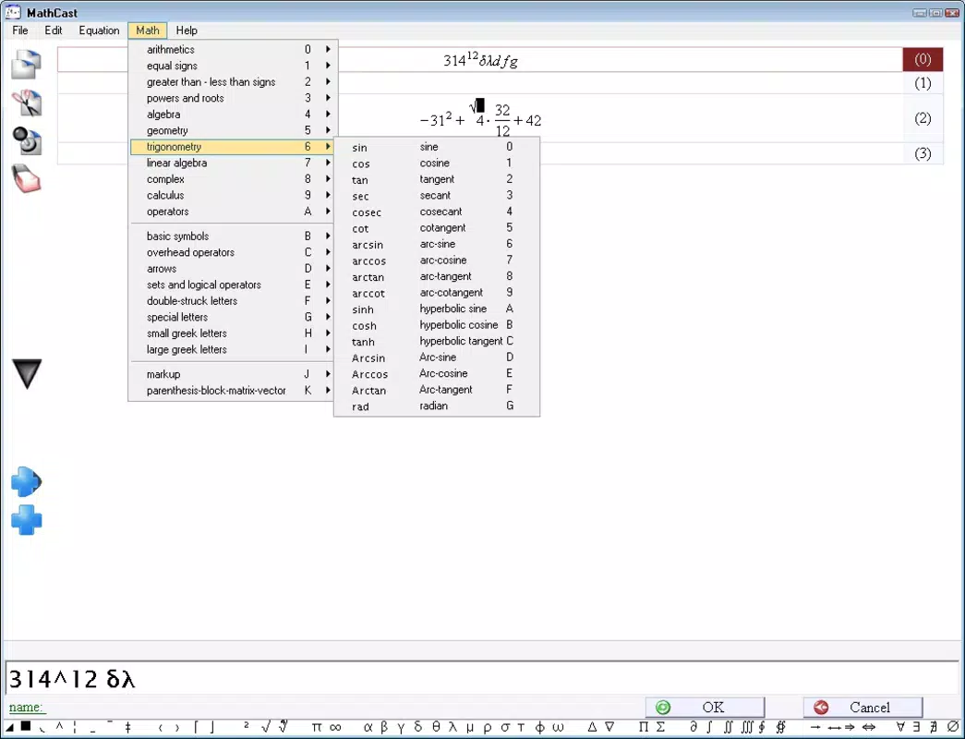Viewport: 965px width, 739px height.
Task: Insert capital Pi product symbol
Action: [x=643, y=727]
